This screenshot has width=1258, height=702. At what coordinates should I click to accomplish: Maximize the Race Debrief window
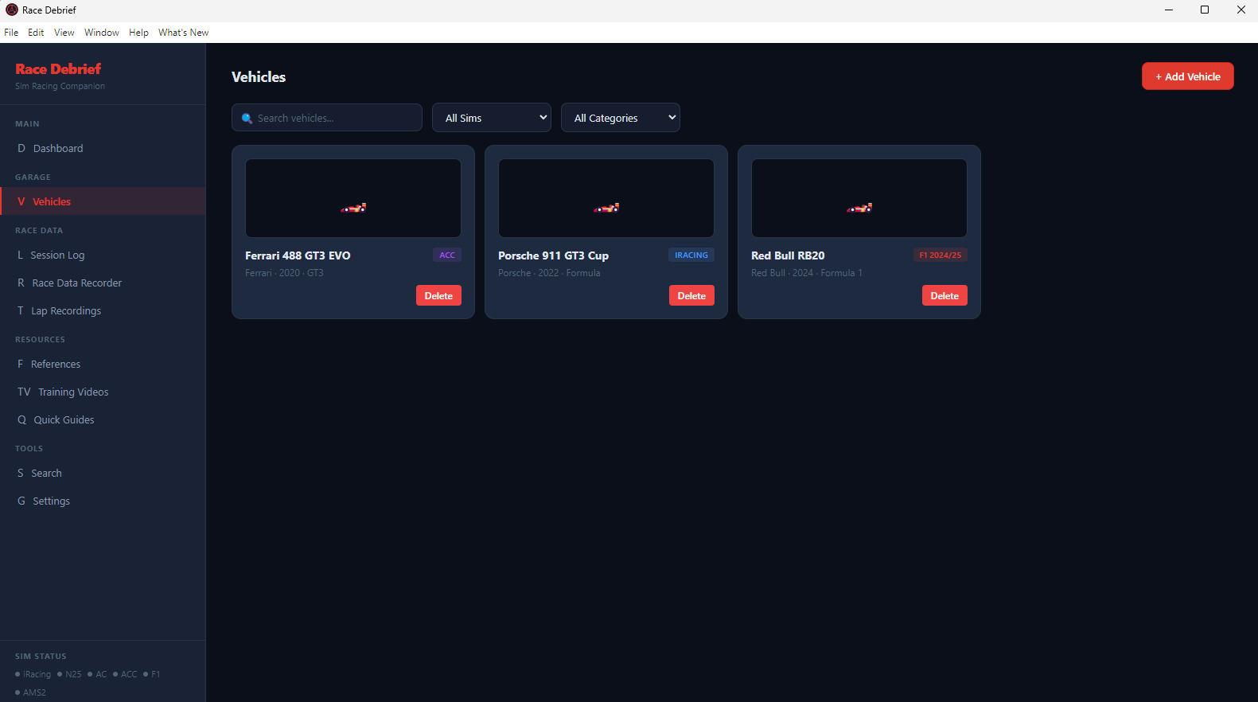1205,10
